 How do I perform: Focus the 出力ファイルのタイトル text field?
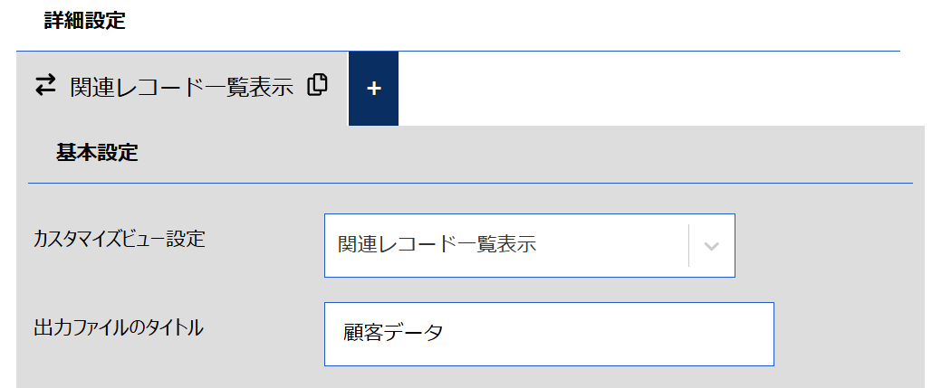(x=549, y=334)
